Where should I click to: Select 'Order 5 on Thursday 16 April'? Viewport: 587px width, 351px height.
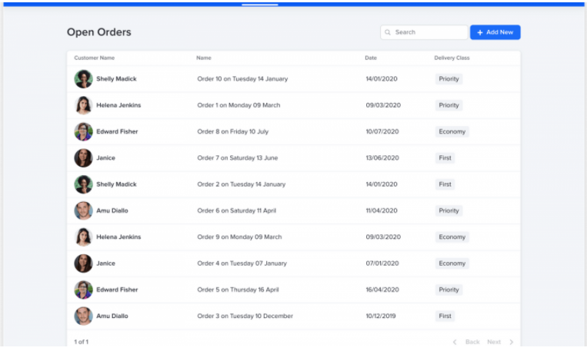238,290
